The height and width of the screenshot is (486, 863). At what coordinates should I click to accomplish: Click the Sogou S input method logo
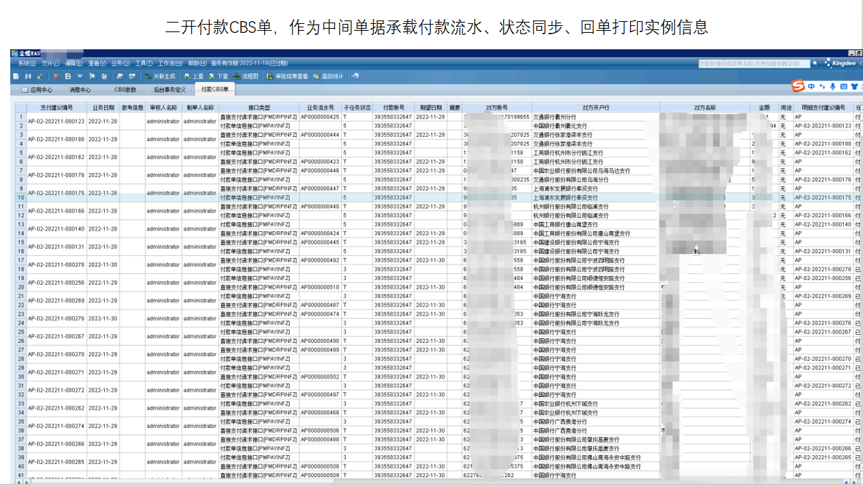click(797, 86)
